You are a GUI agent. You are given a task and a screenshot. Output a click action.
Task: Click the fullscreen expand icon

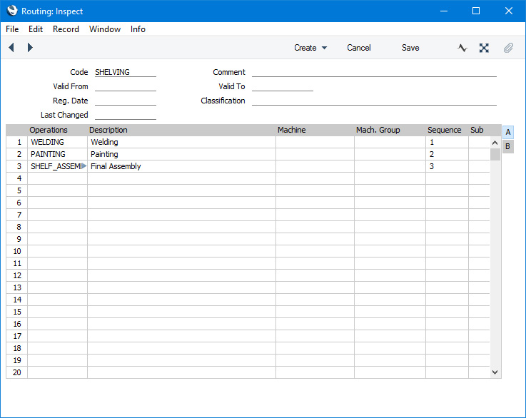[x=484, y=48]
